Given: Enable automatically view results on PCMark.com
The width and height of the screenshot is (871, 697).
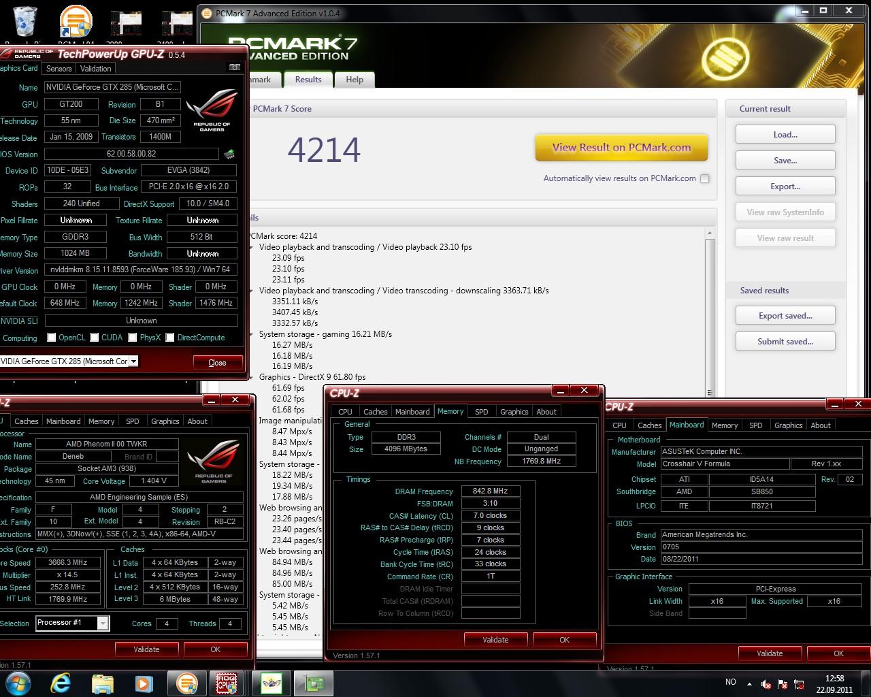Looking at the screenshot, I should pos(705,178).
